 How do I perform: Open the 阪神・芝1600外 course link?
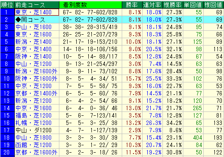point(36,78)
